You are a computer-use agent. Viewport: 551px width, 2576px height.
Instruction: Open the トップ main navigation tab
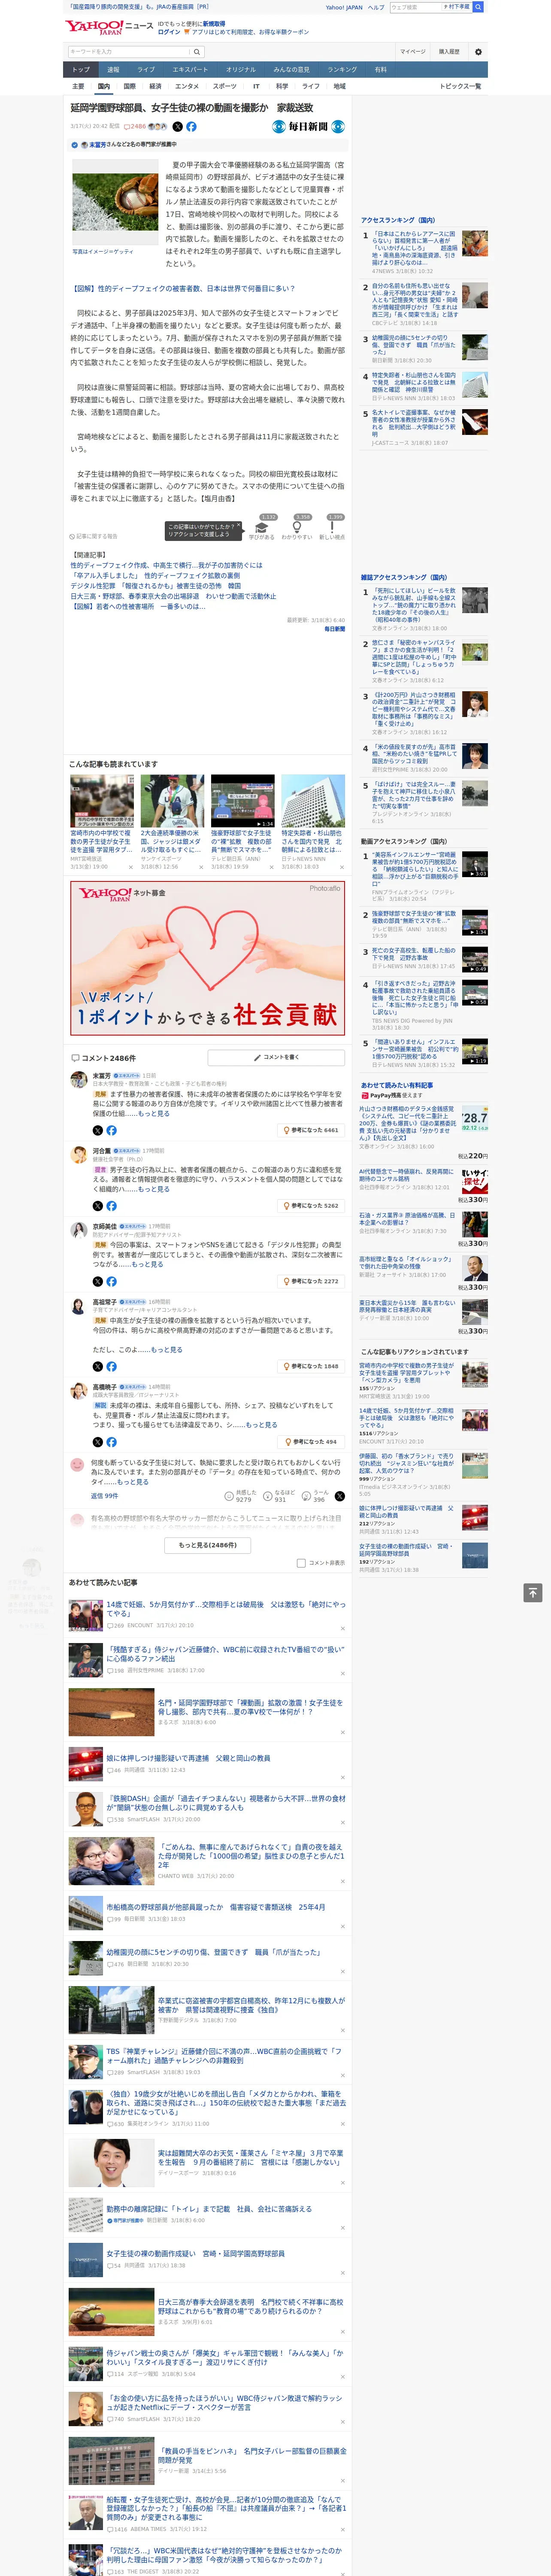click(81, 70)
